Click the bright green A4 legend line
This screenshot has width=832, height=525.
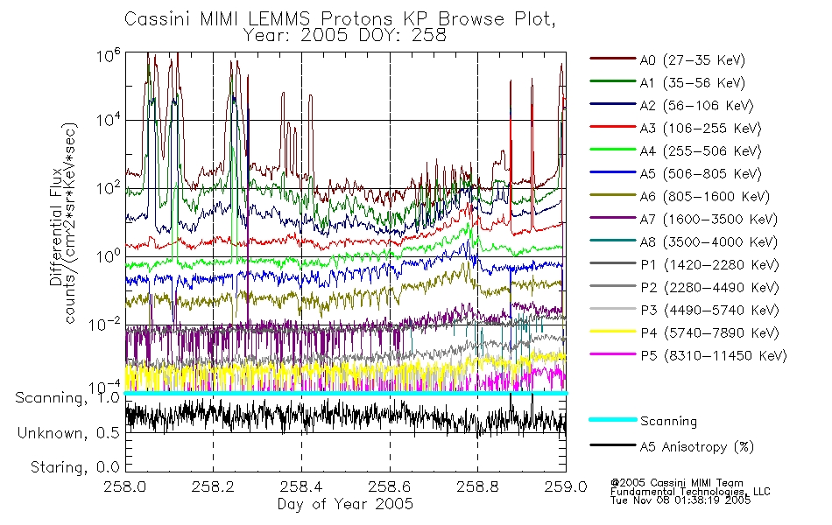(613, 150)
